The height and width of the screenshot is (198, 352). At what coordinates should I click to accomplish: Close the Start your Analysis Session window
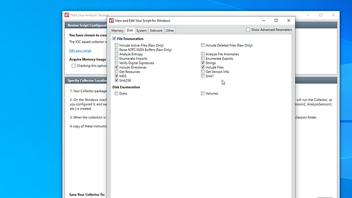pyautogui.click(x=333, y=15)
